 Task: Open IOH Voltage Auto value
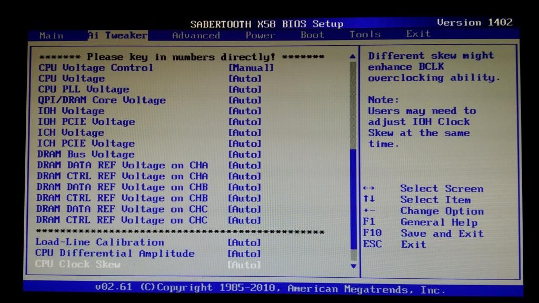(x=245, y=111)
